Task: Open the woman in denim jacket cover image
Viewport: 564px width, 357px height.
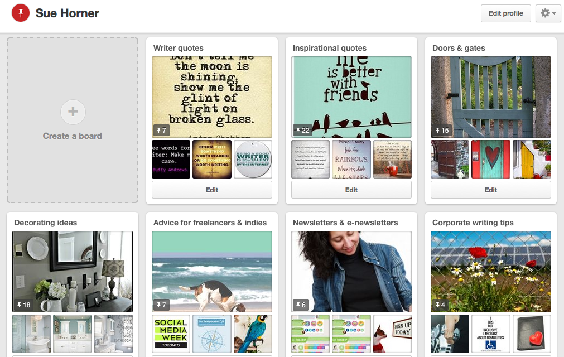Action: (351, 272)
